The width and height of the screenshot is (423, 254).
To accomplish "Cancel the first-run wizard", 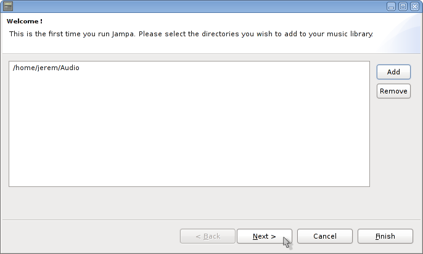I will point(324,236).
